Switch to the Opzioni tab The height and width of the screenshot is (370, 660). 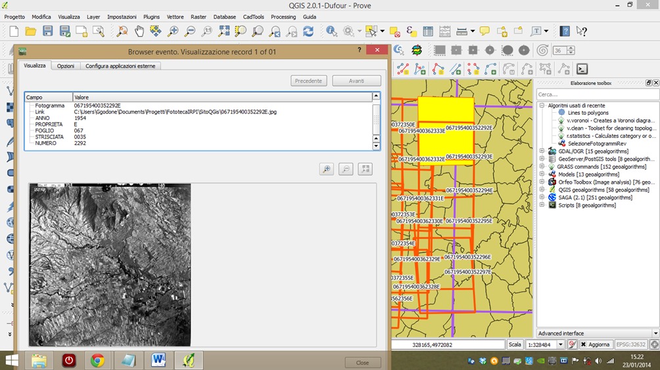click(65, 66)
